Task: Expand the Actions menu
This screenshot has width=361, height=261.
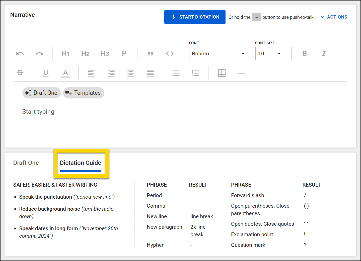Action: click(x=334, y=17)
